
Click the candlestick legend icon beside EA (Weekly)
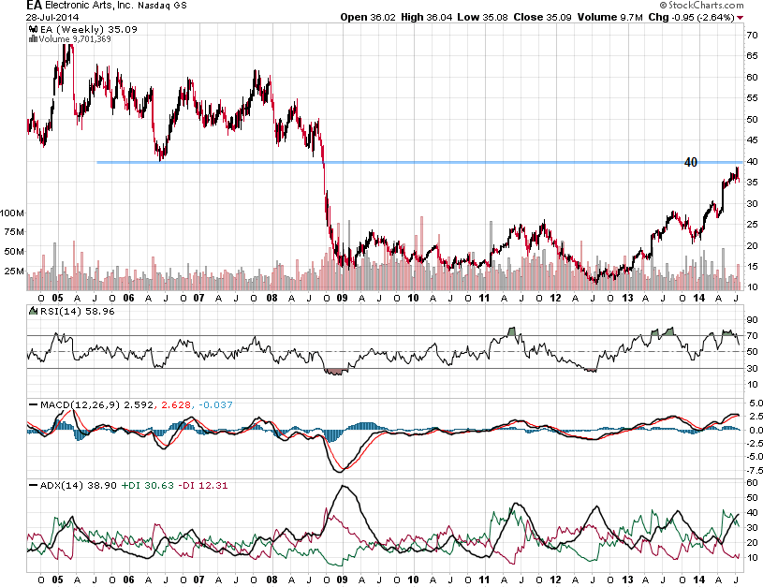(x=34, y=29)
